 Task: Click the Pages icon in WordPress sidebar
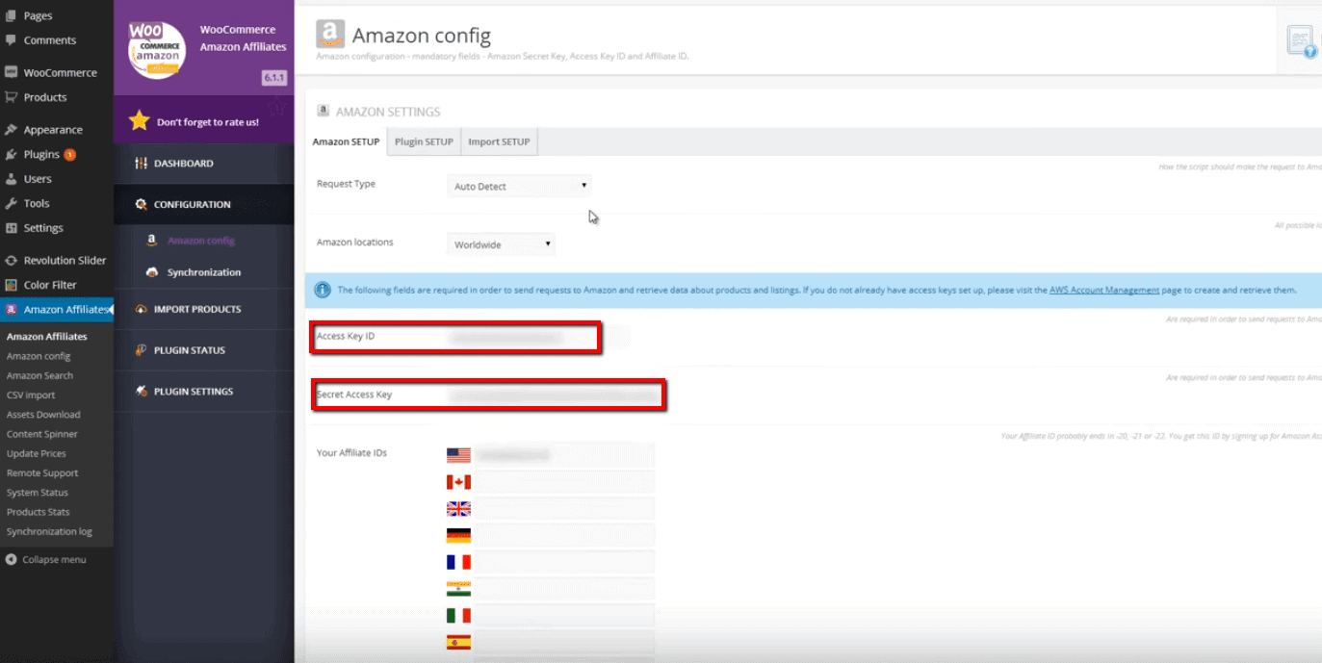click(11, 15)
